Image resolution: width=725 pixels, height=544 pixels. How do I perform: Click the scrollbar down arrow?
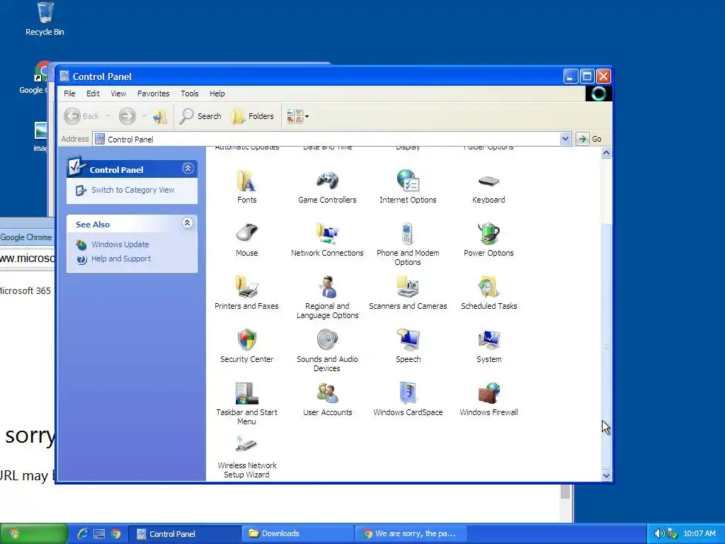(606, 475)
